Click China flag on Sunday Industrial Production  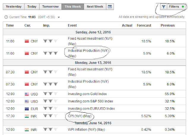[x=27, y=53]
